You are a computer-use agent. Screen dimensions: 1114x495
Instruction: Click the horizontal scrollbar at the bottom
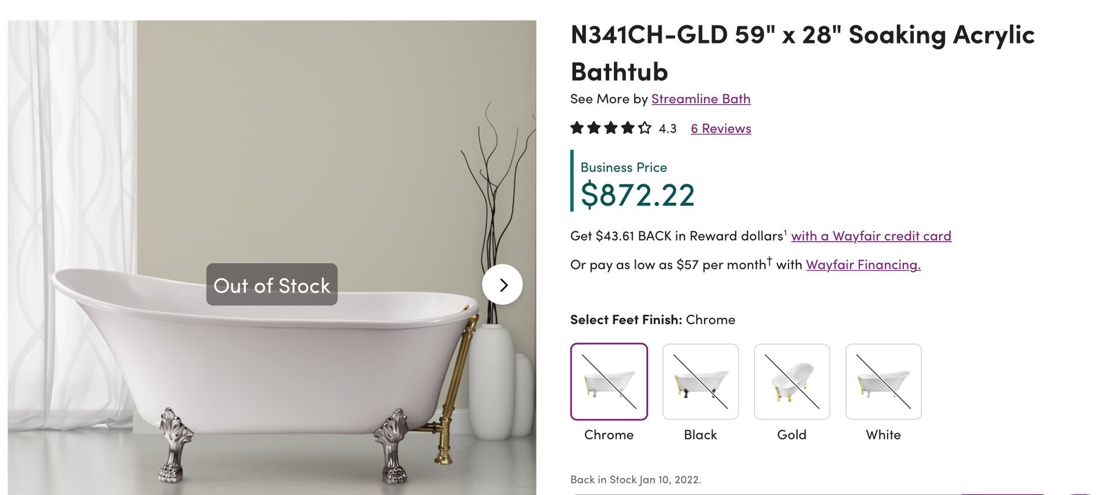point(812,493)
